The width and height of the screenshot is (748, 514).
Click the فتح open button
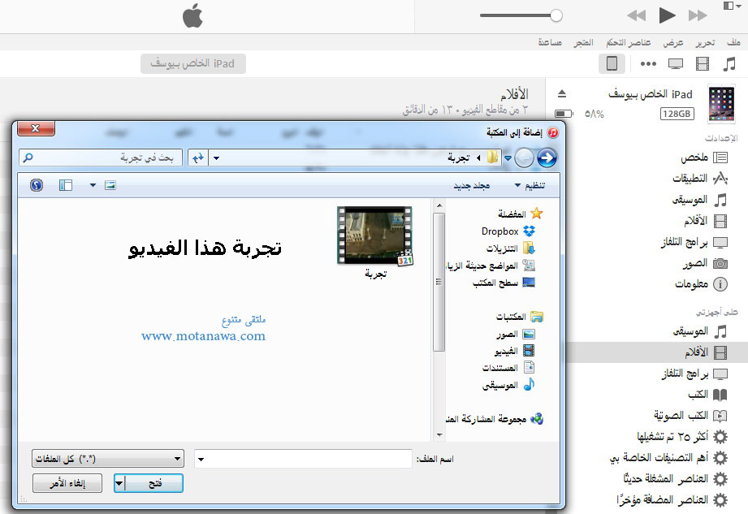149,483
